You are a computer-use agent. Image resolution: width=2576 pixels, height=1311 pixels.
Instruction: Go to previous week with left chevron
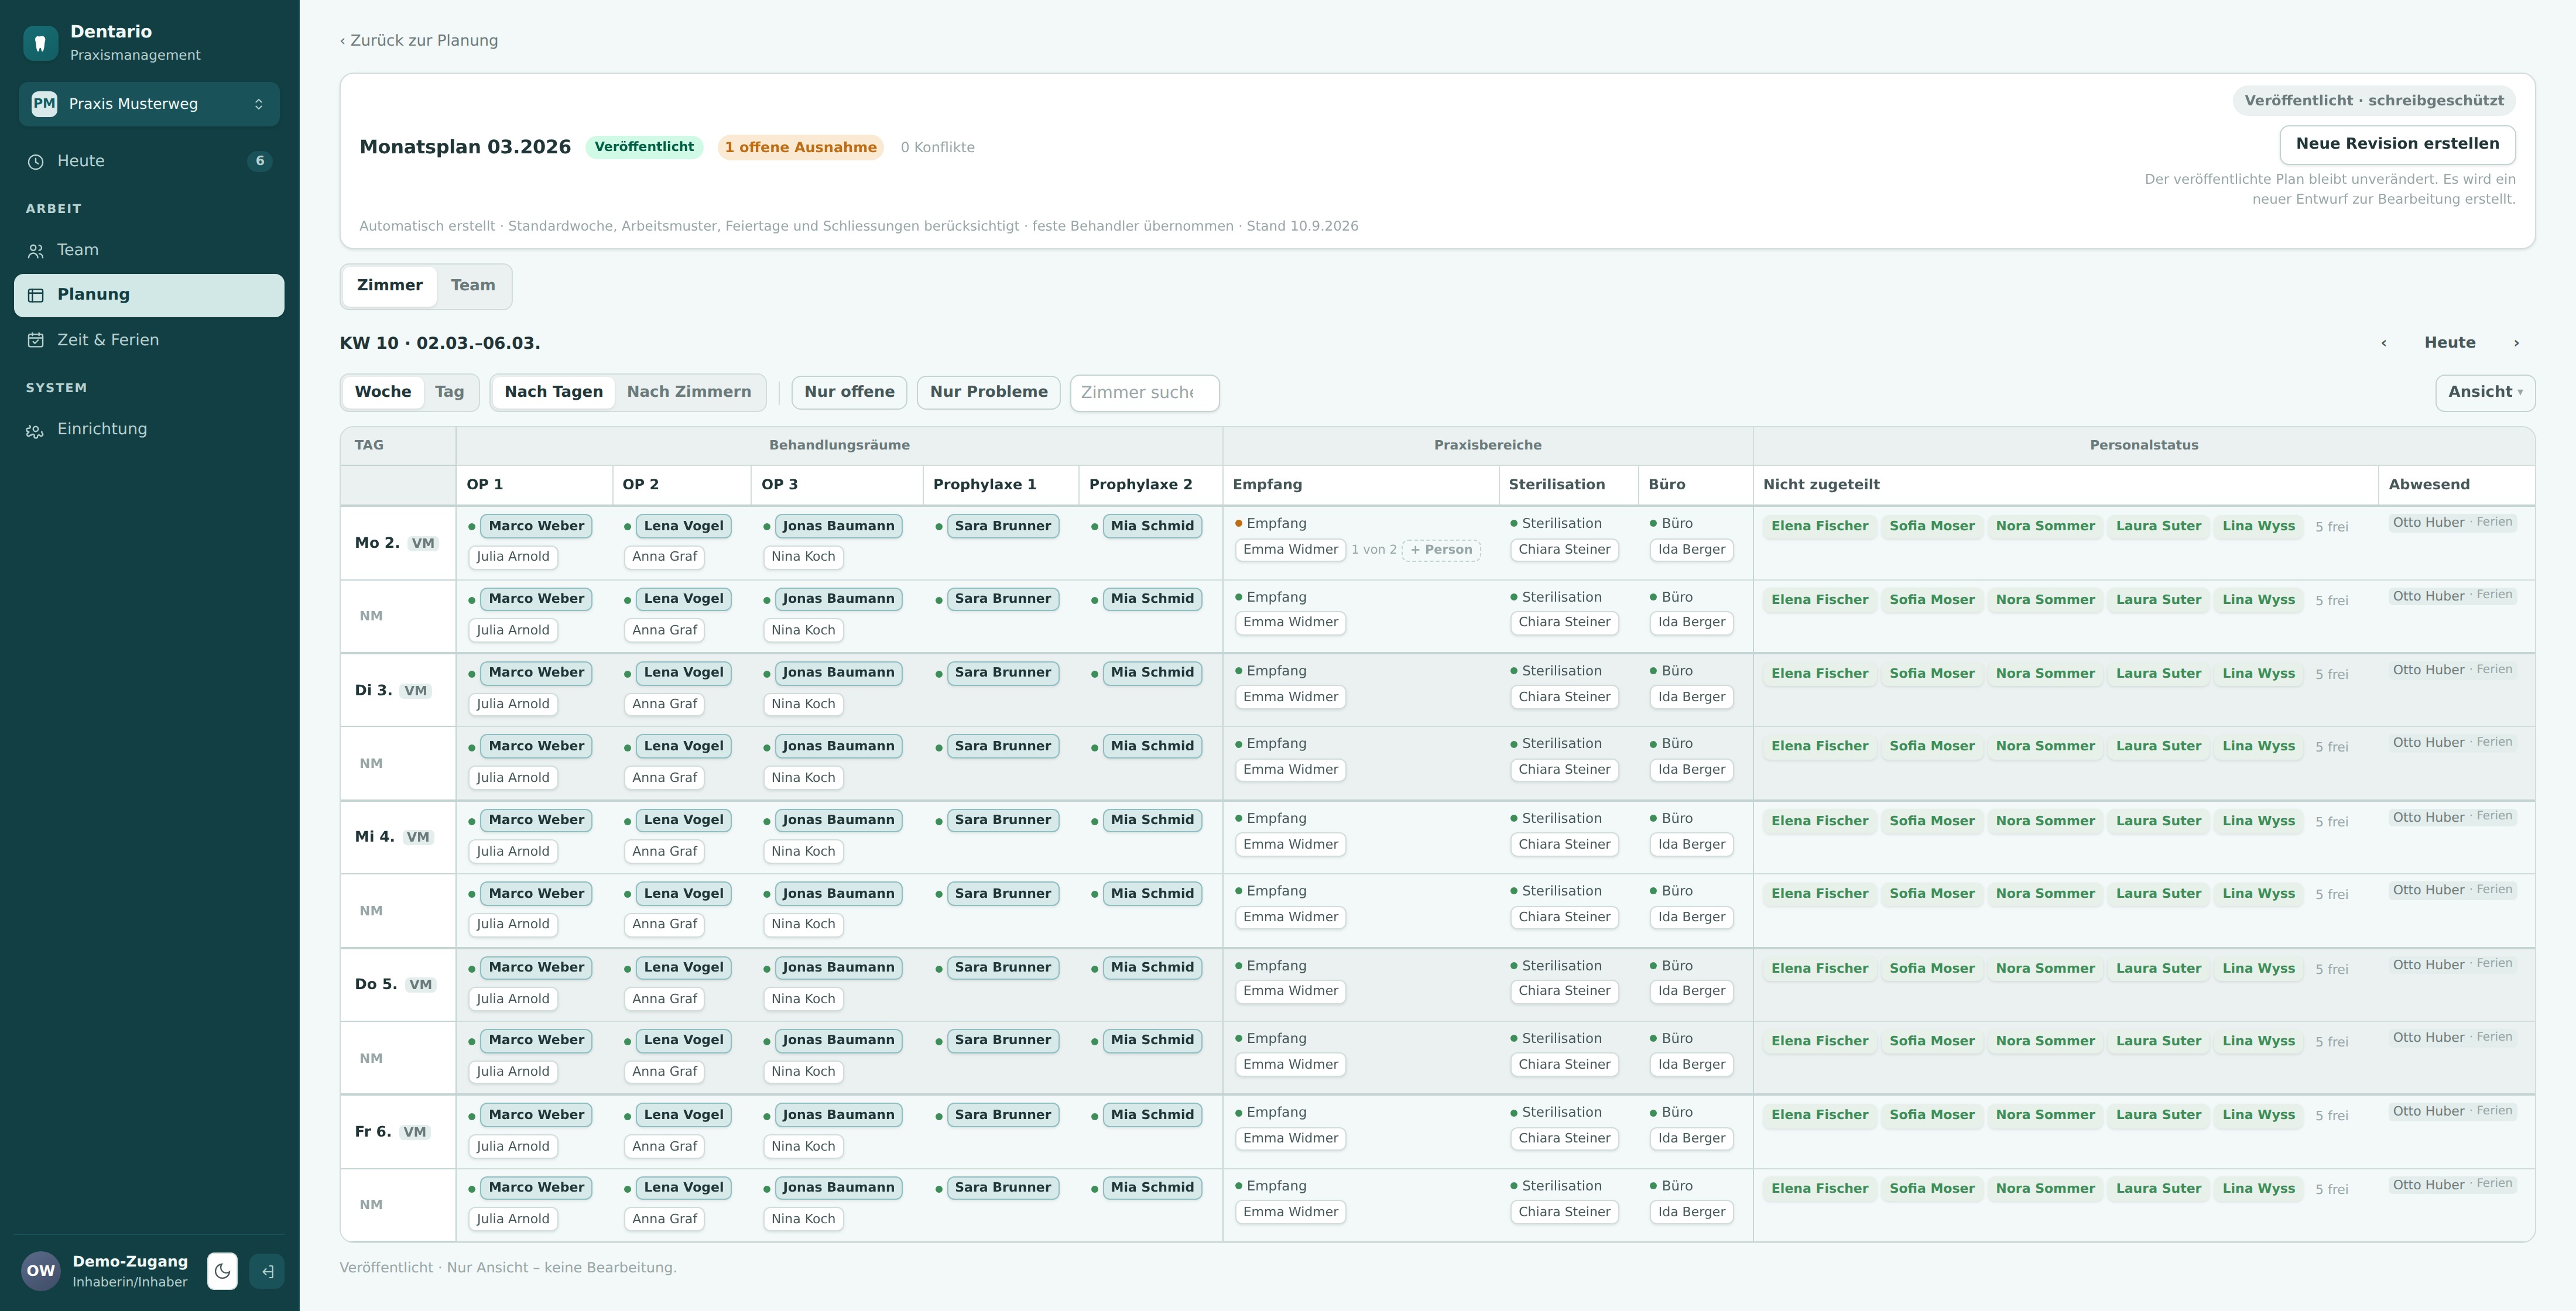coord(2384,343)
